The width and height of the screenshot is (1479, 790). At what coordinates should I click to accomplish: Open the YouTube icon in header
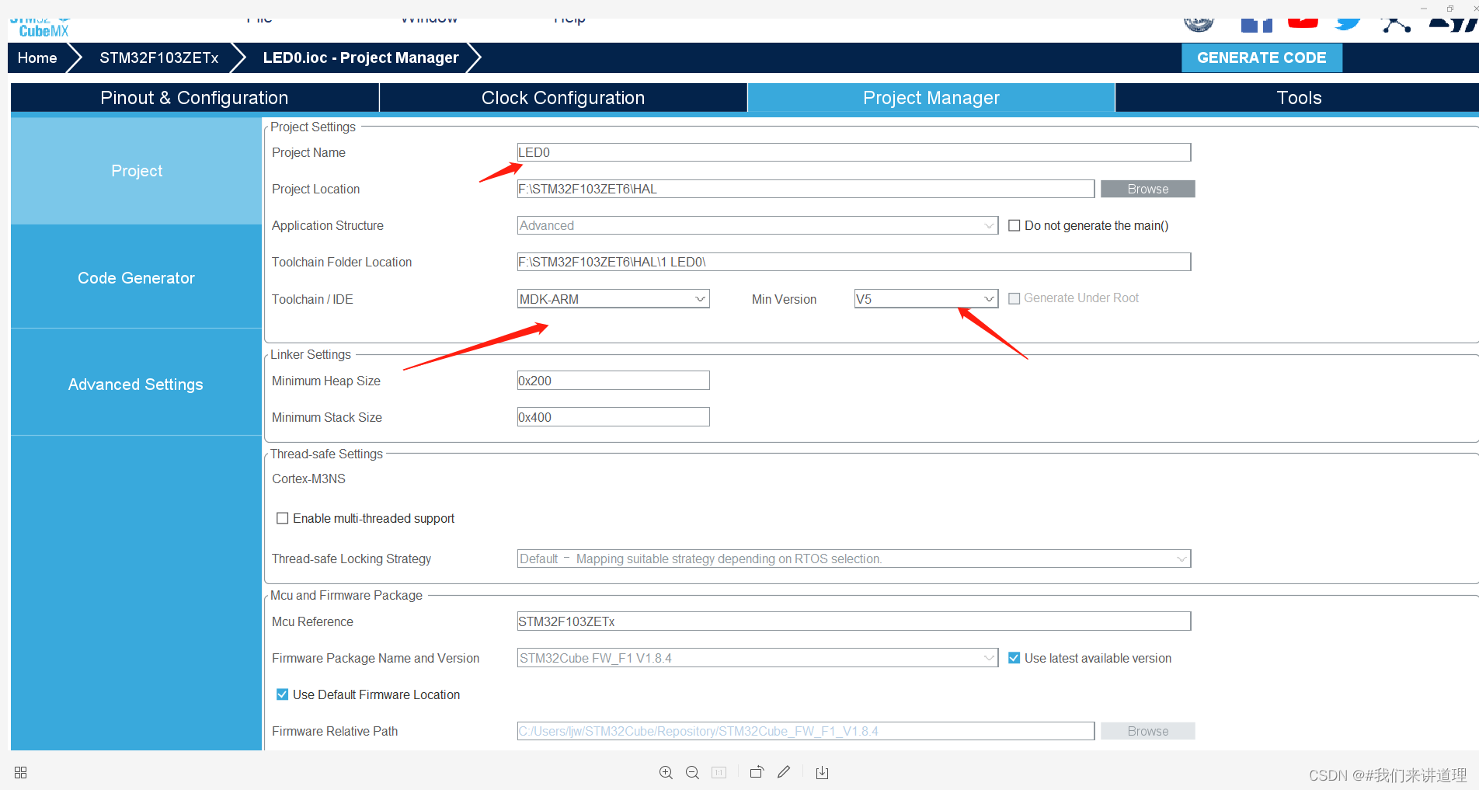(x=1303, y=23)
